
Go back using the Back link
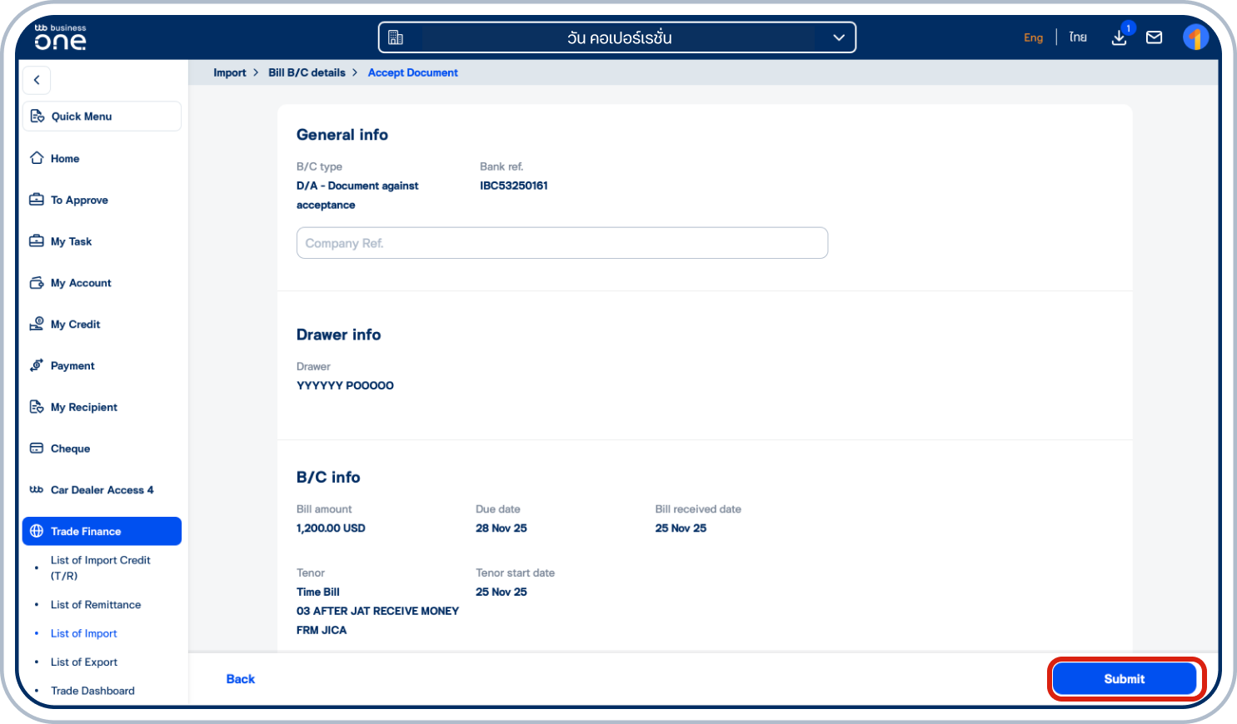click(x=241, y=679)
